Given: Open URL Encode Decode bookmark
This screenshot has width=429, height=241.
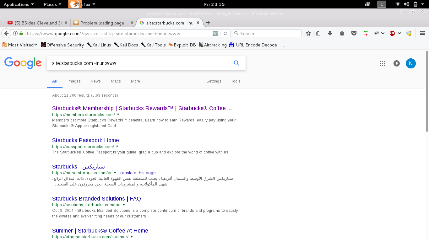Looking at the screenshot, I should point(257,45).
